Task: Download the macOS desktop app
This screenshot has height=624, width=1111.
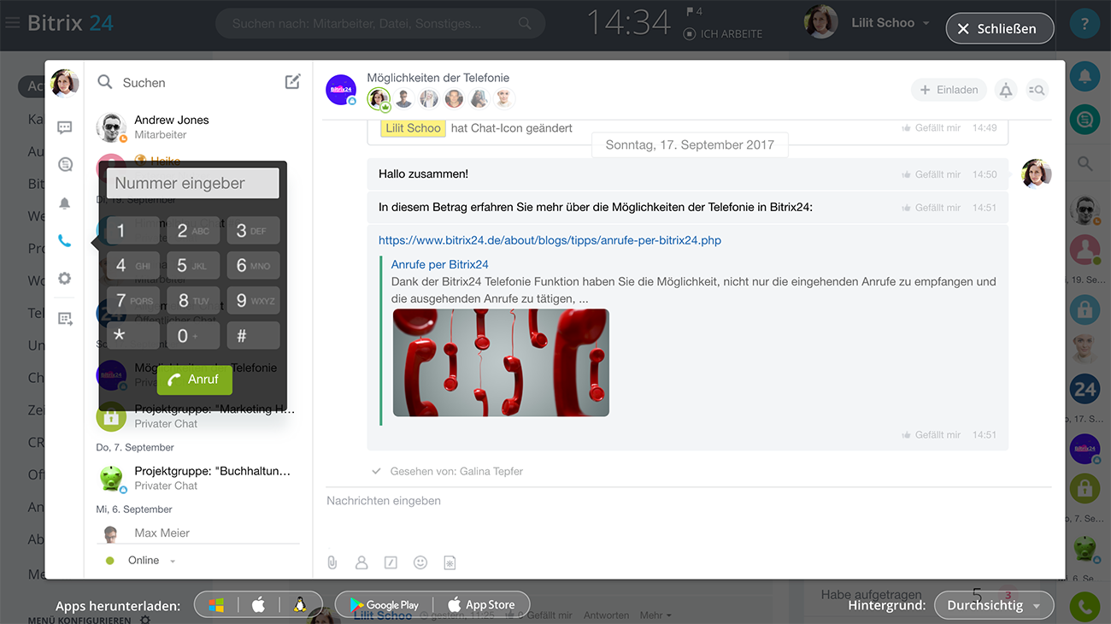Action: 258,605
